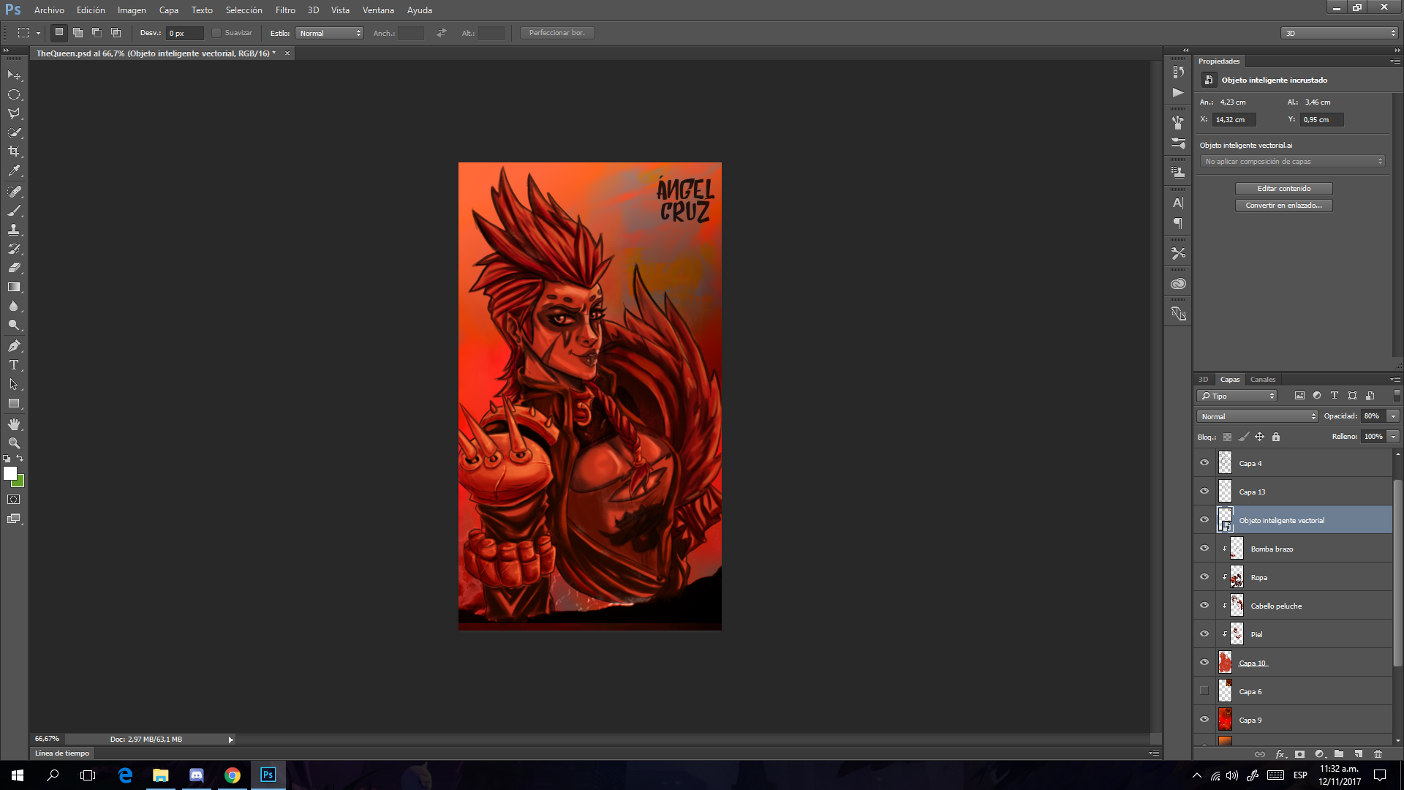Image resolution: width=1404 pixels, height=790 pixels.
Task: Open the Capas panel options menu
Action: point(1395,380)
